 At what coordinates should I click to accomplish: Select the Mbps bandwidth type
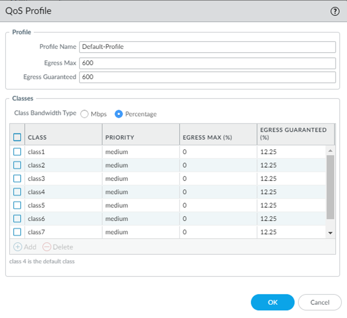pos(85,114)
